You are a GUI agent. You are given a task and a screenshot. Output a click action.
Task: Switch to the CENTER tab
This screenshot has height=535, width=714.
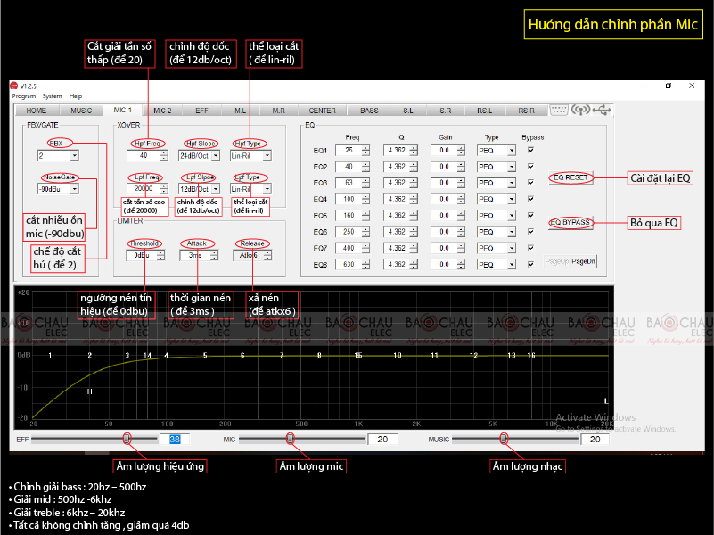(x=323, y=111)
